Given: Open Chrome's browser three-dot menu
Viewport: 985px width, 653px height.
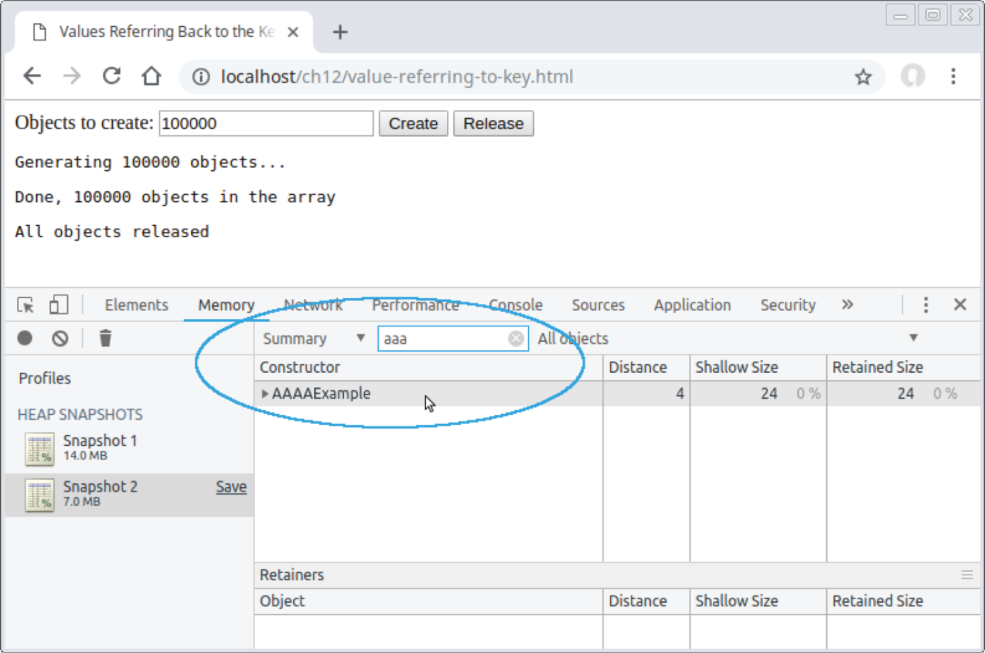Looking at the screenshot, I should [x=954, y=76].
